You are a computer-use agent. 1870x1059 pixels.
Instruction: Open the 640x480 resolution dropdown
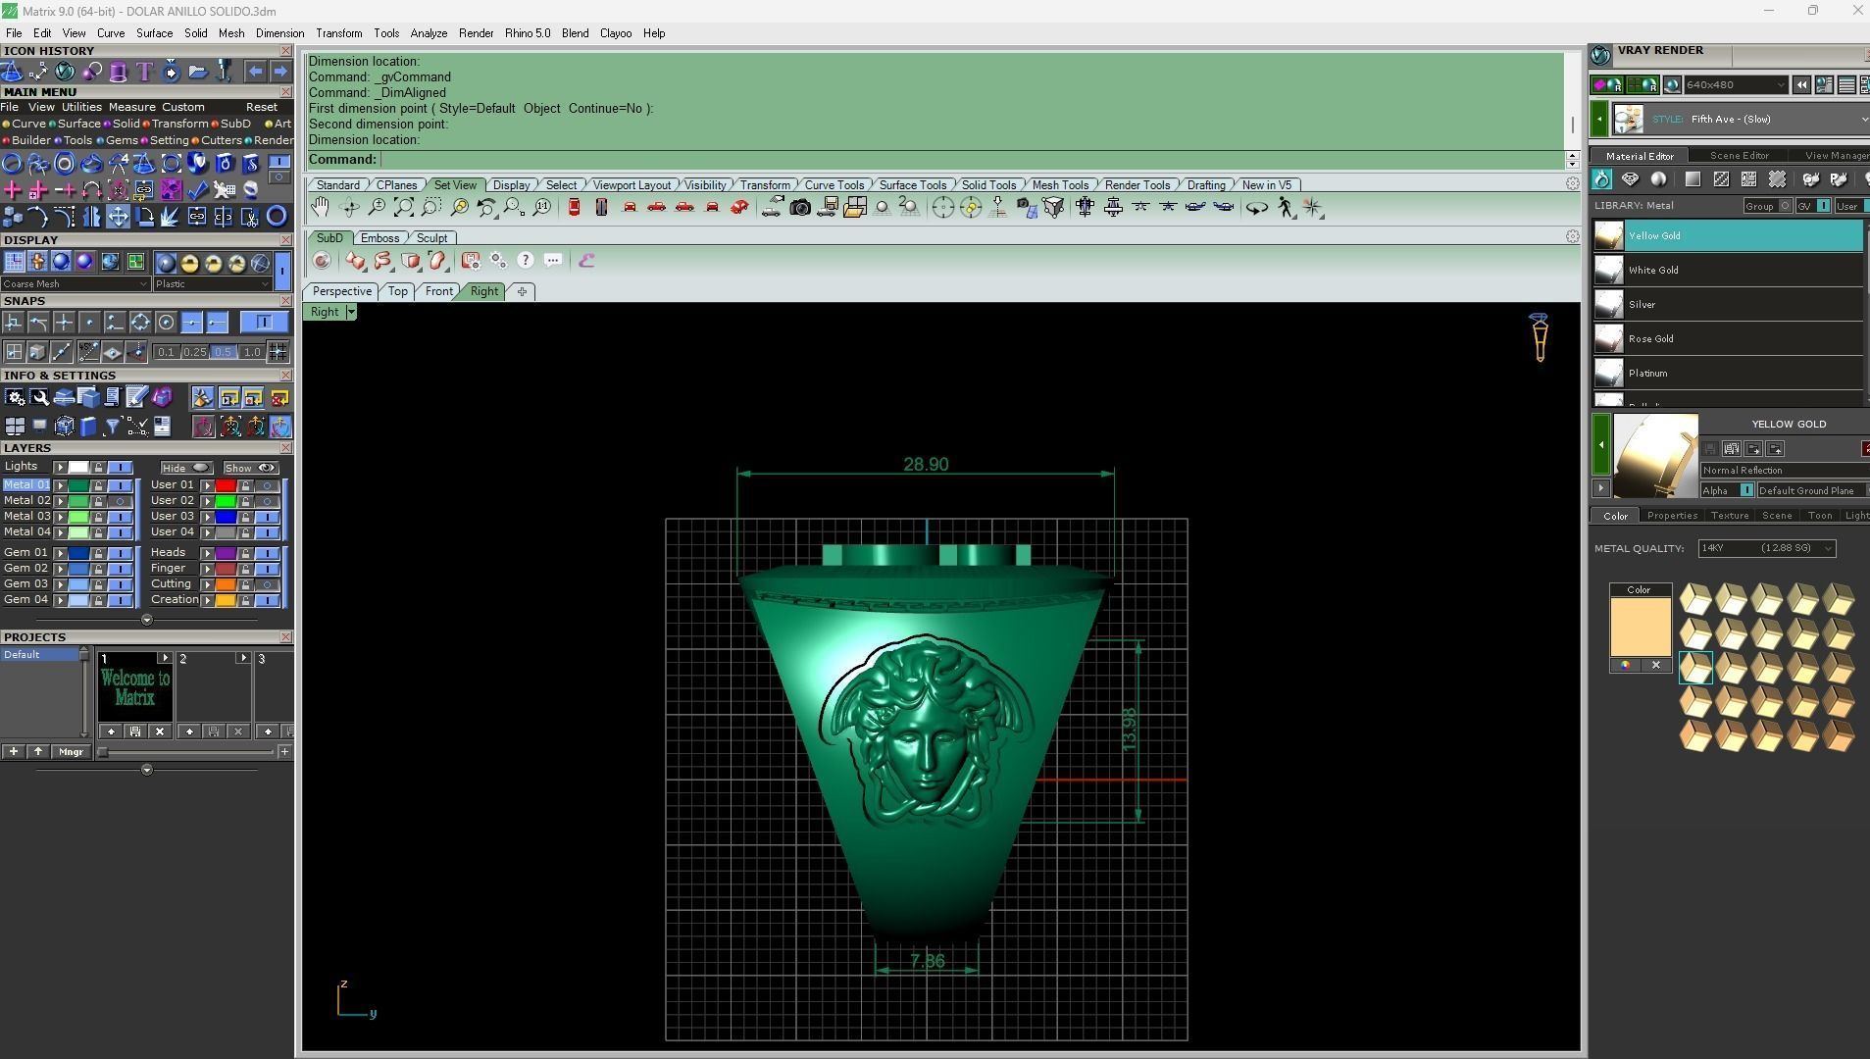(1735, 85)
